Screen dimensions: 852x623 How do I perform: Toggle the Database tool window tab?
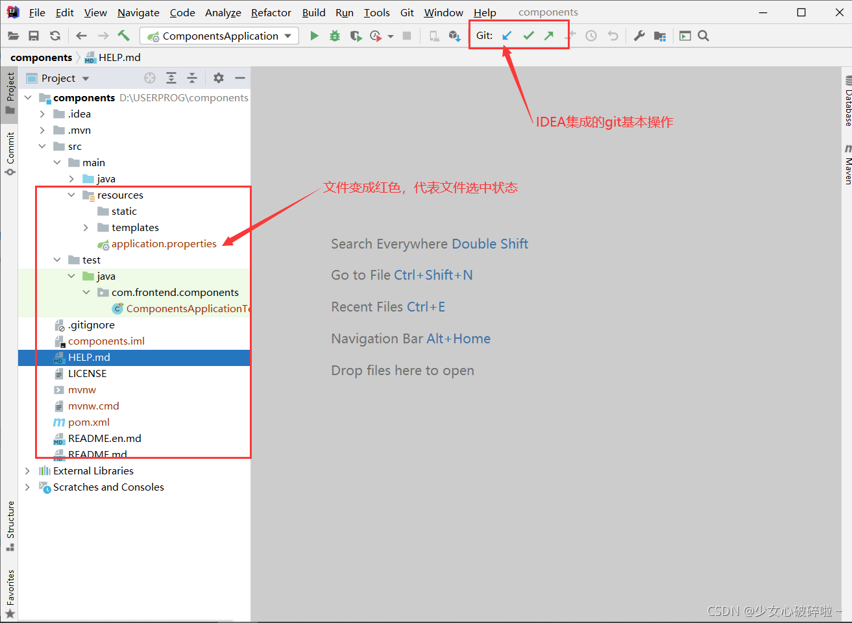(847, 101)
